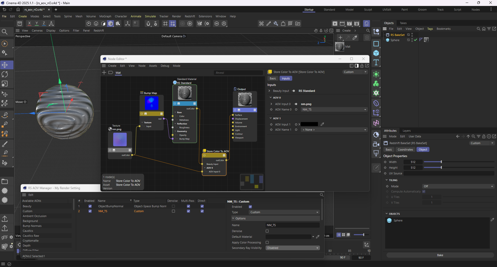Viewport: 497px width, 267px height.
Task: Click the Name field containing NM_TS
Action: pos(293,225)
